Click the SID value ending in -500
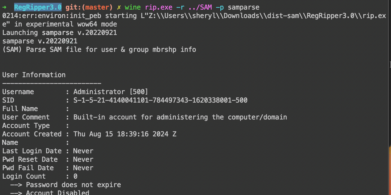Screen dimensions: 391x195 point(160,100)
